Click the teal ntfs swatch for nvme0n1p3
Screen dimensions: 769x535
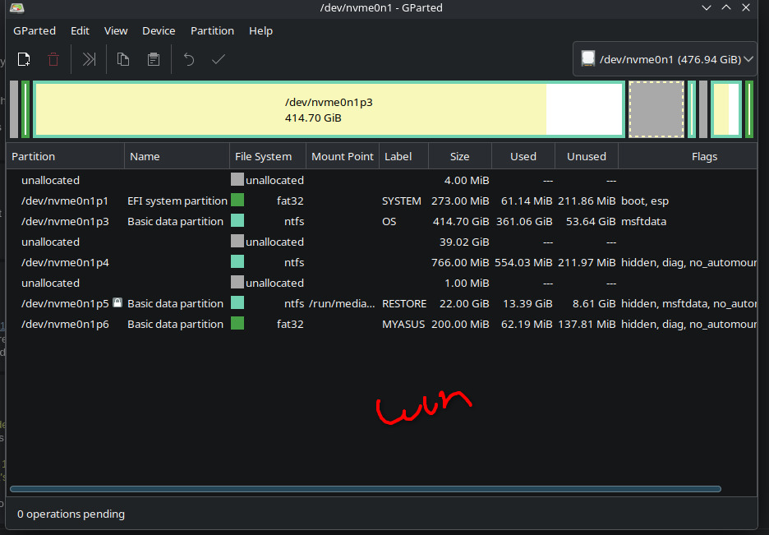(237, 221)
